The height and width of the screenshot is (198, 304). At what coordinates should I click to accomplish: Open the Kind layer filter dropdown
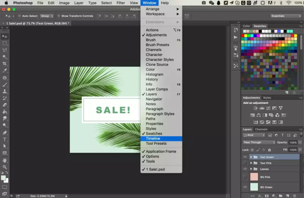pos(254,135)
